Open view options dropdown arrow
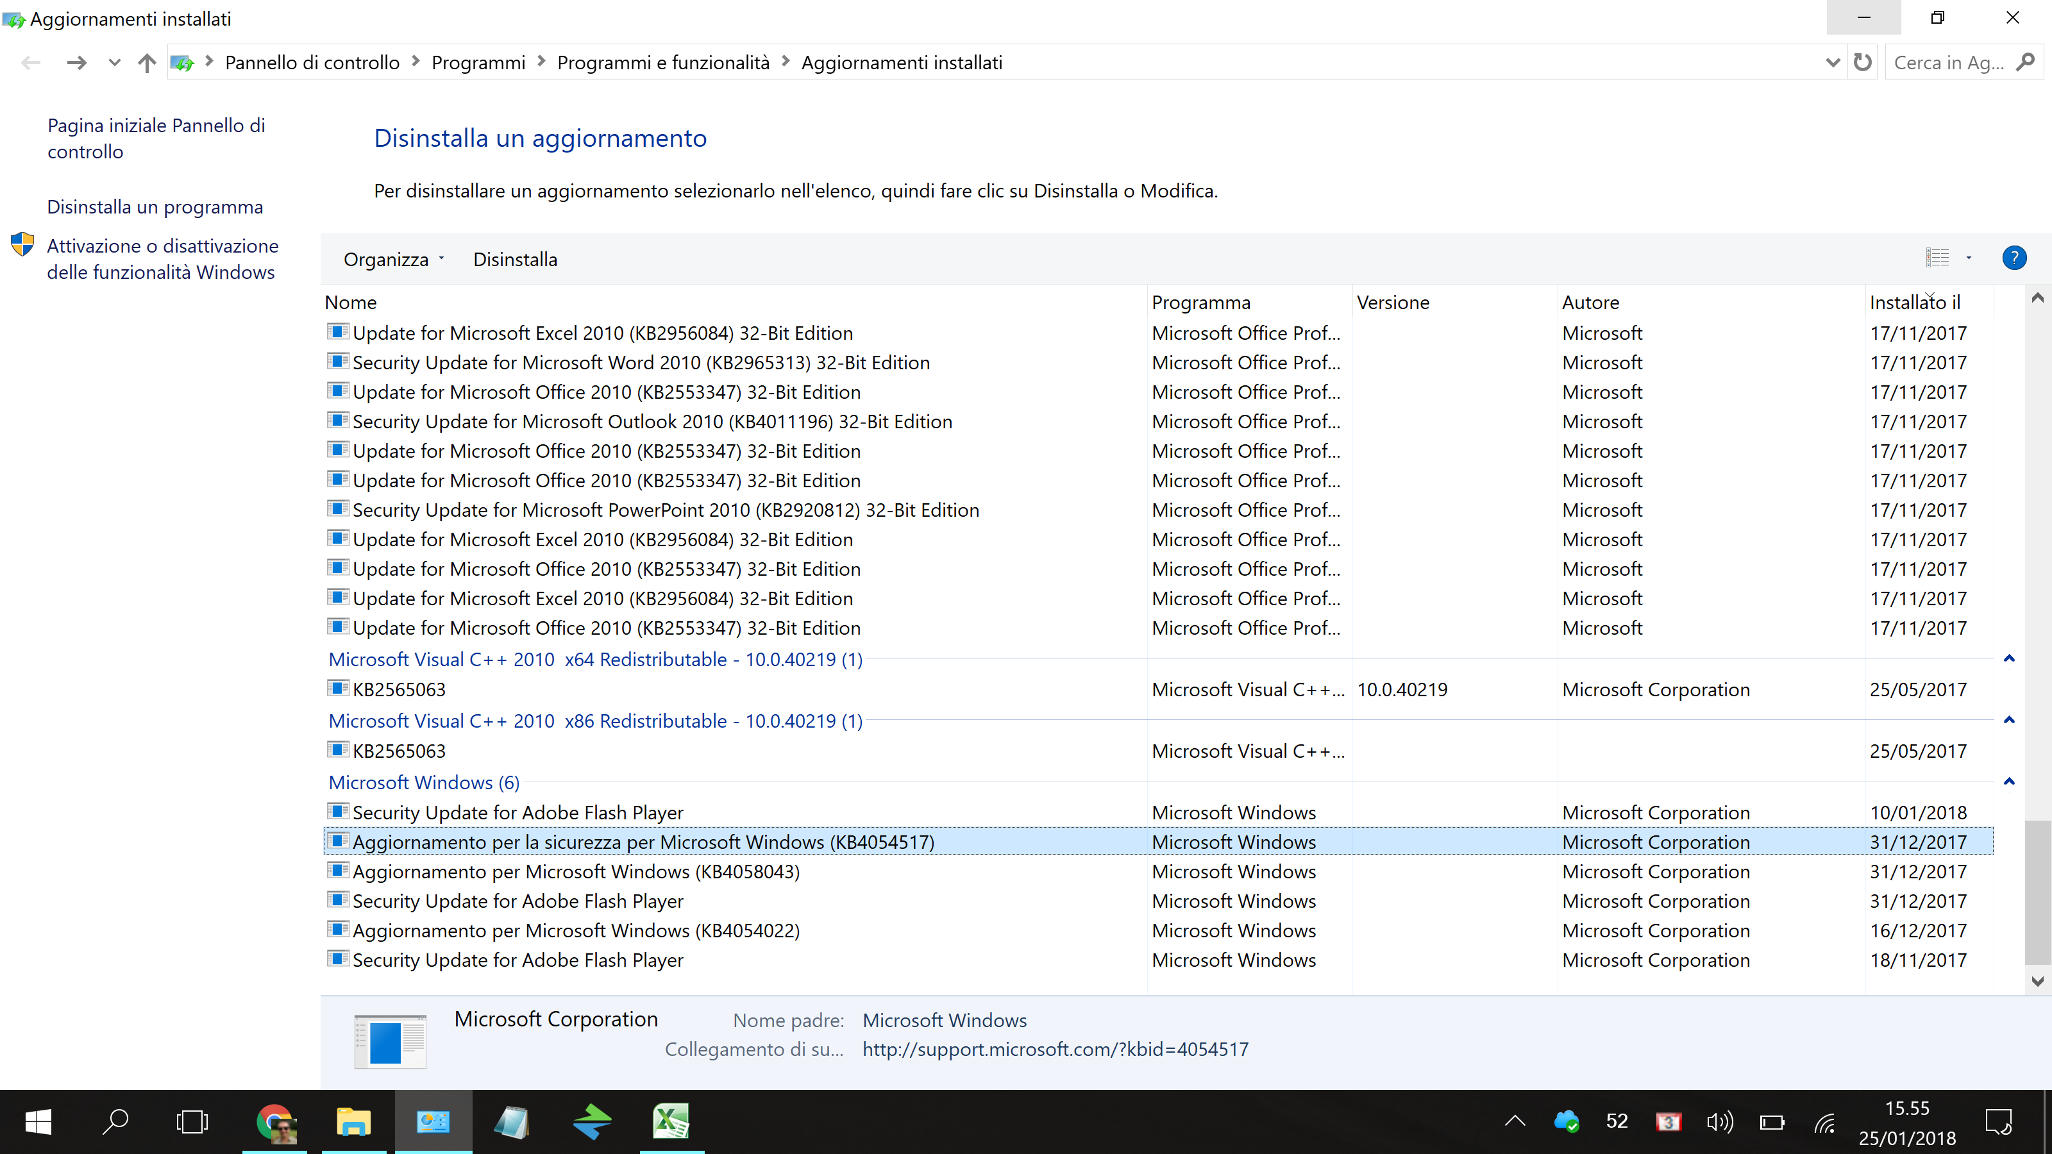 (x=1969, y=258)
